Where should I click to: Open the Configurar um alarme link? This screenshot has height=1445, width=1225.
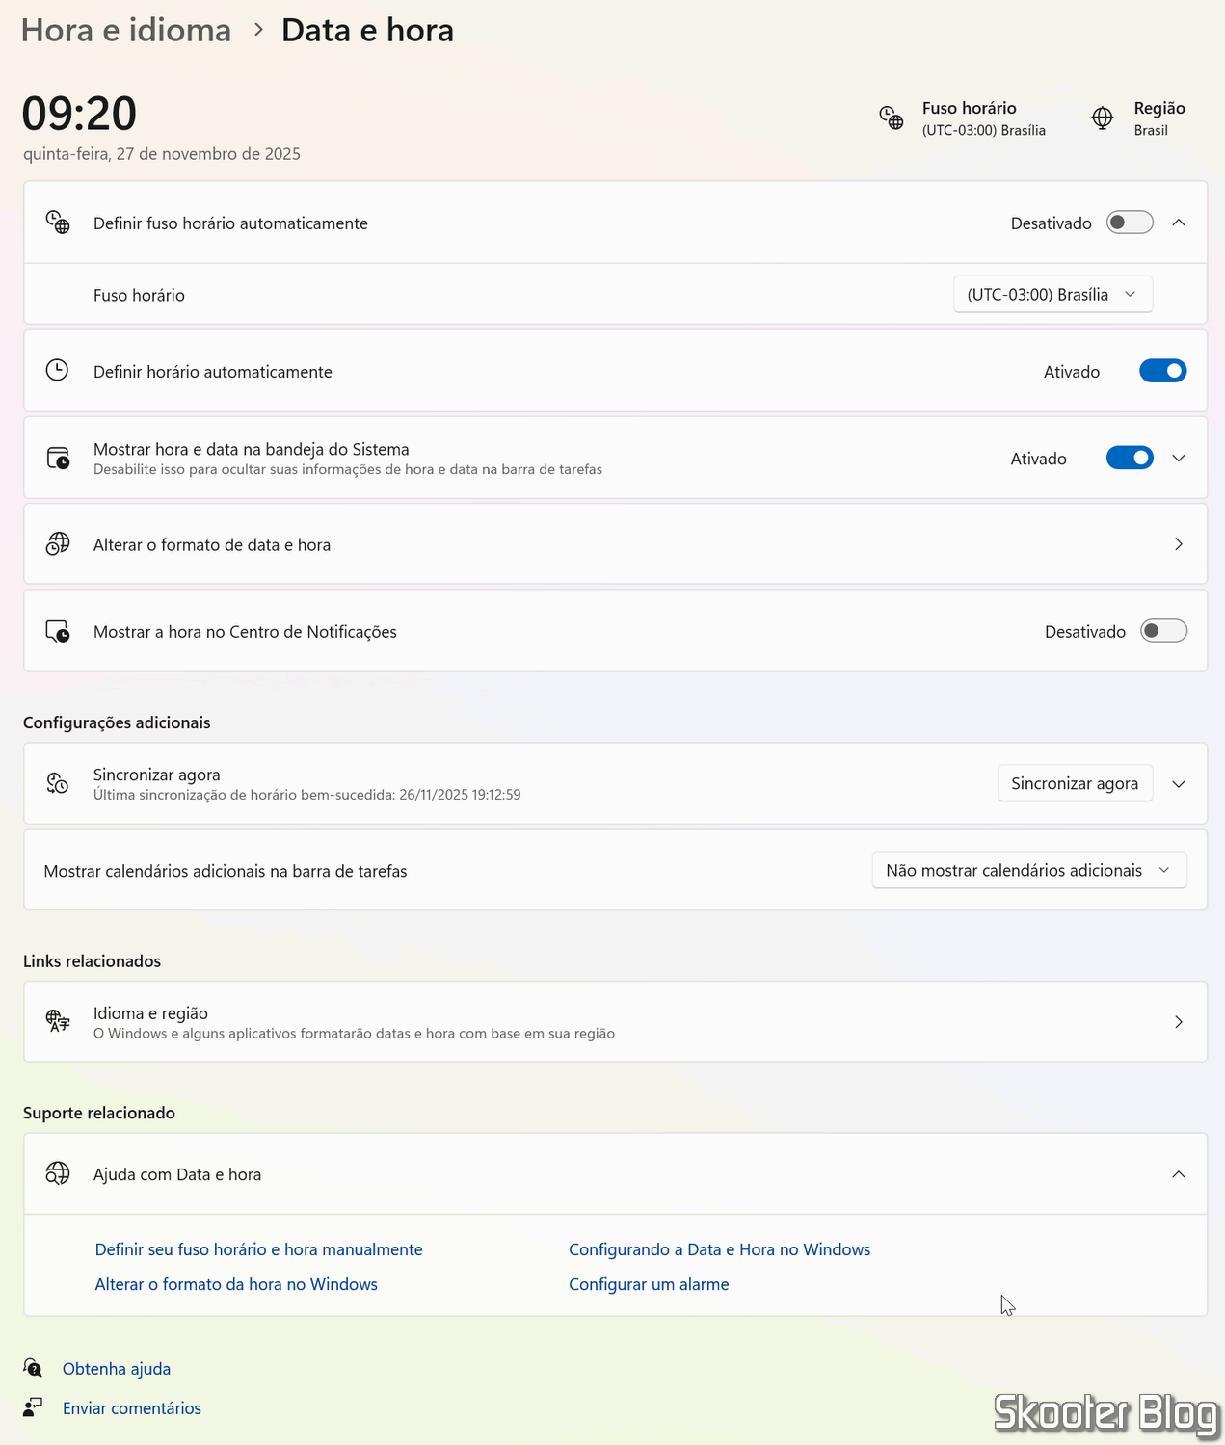[x=649, y=1284]
